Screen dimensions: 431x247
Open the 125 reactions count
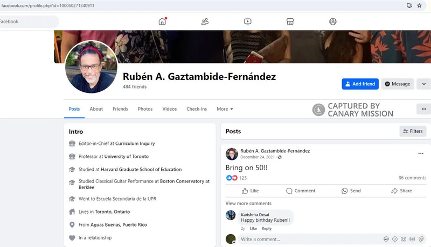(x=243, y=178)
